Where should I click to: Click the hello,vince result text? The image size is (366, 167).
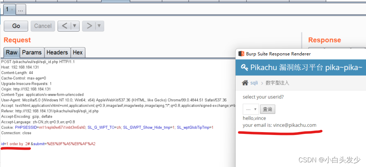point(254,118)
